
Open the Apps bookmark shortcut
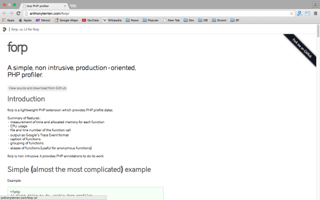[x=8, y=20]
